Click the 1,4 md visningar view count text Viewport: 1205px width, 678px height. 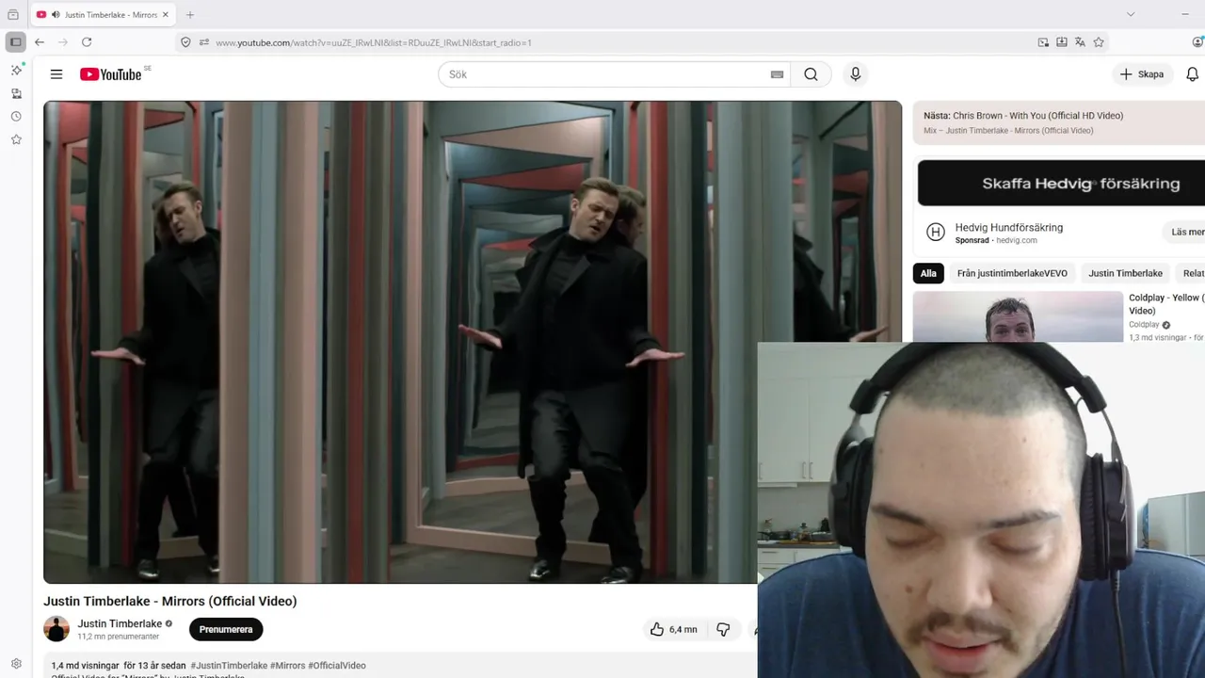[x=85, y=666]
